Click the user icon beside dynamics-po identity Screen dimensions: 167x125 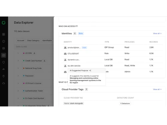tap(65, 60)
